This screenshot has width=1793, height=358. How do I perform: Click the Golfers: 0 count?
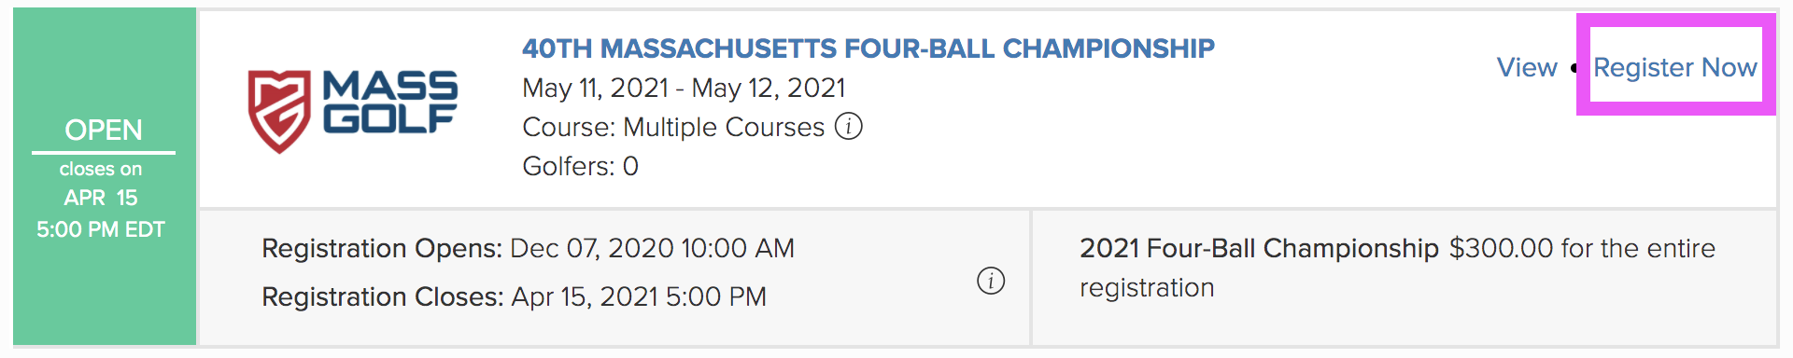tap(580, 166)
